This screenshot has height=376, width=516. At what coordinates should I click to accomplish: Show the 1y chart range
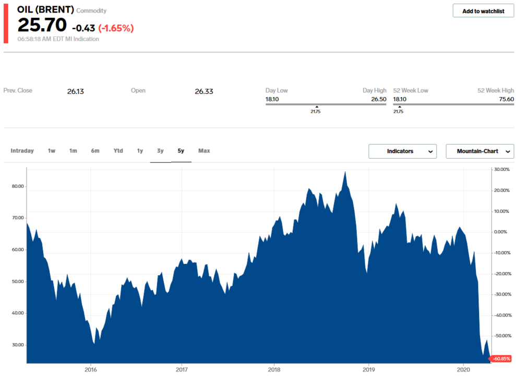140,151
